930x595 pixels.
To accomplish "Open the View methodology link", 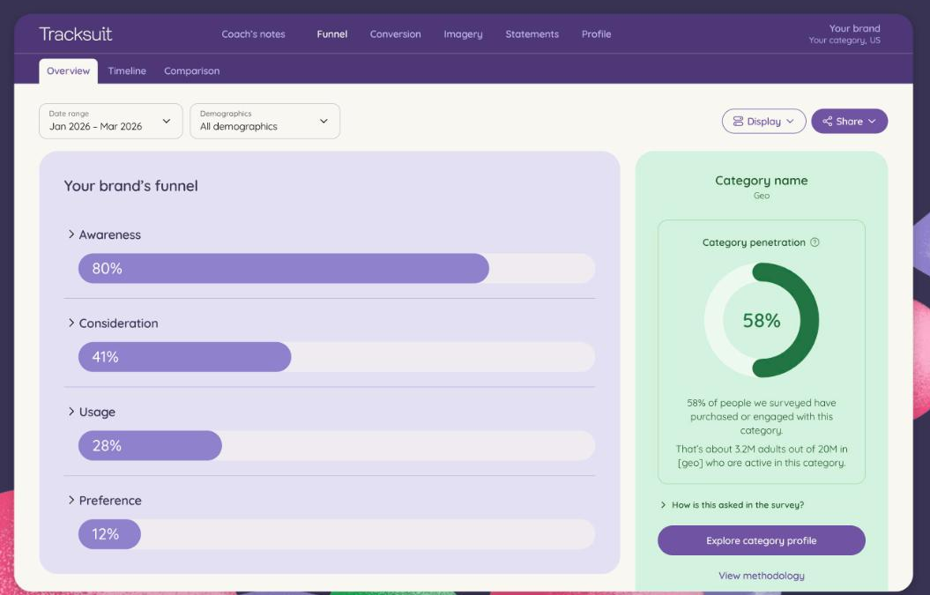I will pos(761,576).
